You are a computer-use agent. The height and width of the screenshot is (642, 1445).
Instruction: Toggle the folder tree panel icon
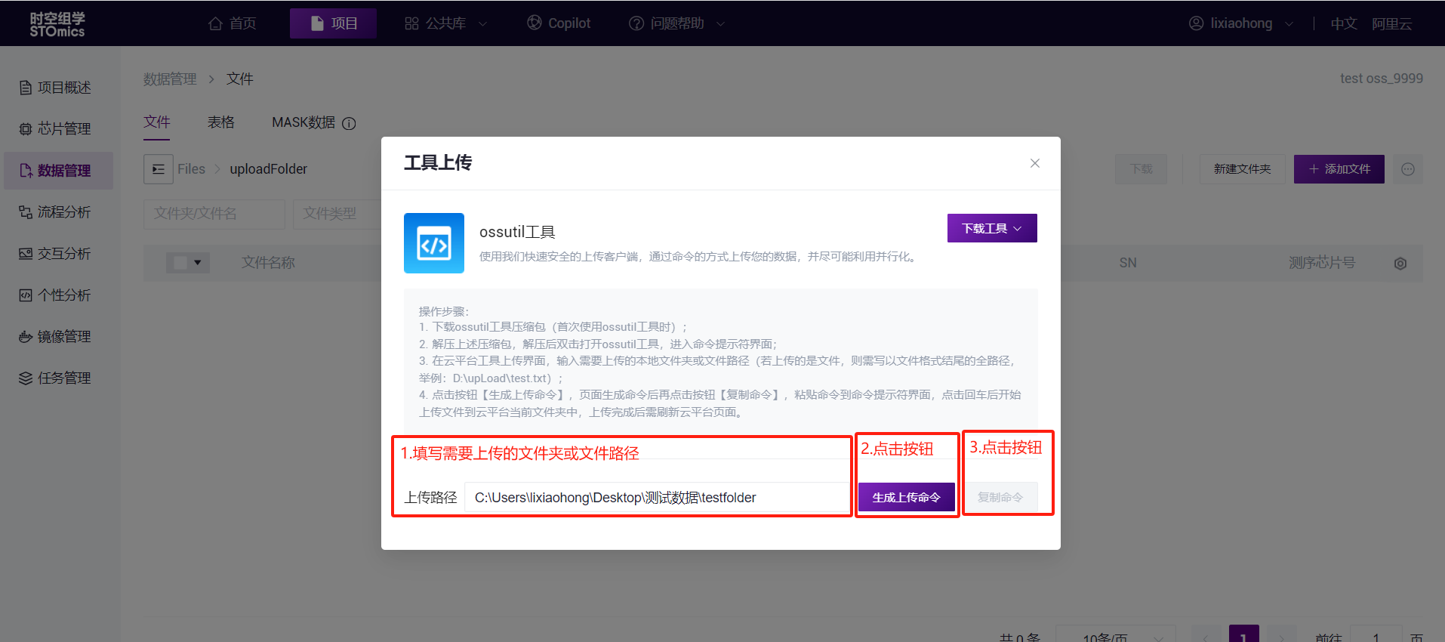point(159,169)
